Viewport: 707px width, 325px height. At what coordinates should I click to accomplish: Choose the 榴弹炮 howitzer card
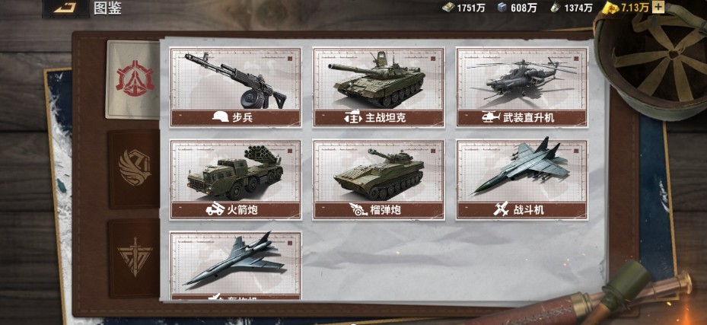click(379, 180)
